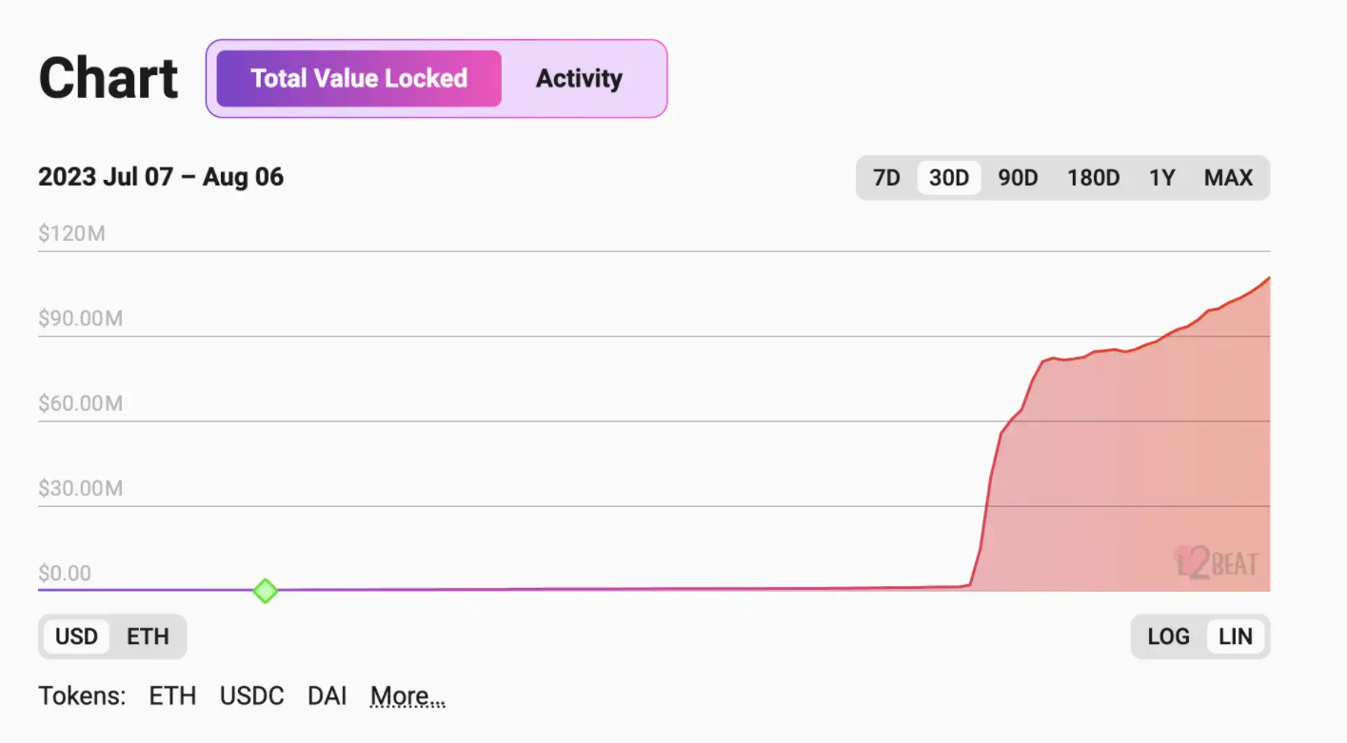
Task: Set chart range to 90D
Action: pyautogui.click(x=1018, y=178)
